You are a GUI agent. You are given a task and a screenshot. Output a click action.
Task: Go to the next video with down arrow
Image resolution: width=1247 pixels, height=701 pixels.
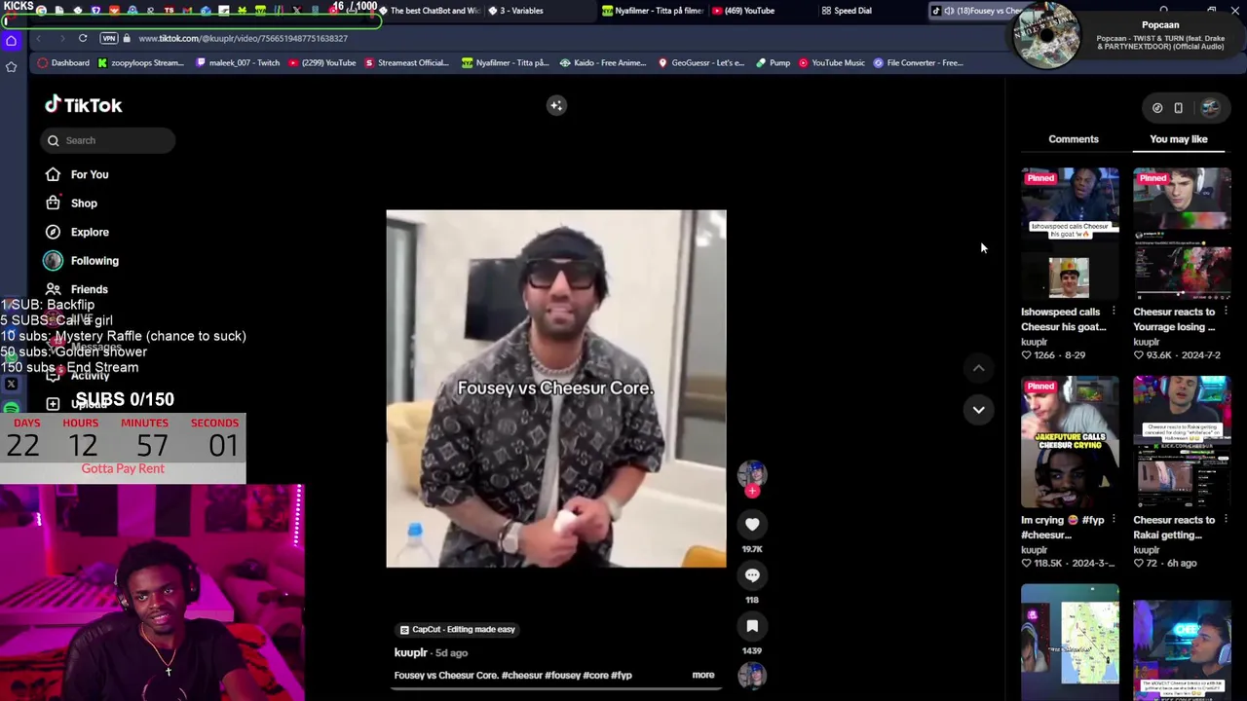[x=979, y=410]
